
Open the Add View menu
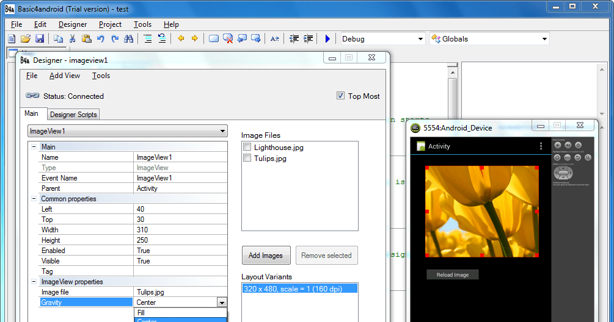pos(65,76)
